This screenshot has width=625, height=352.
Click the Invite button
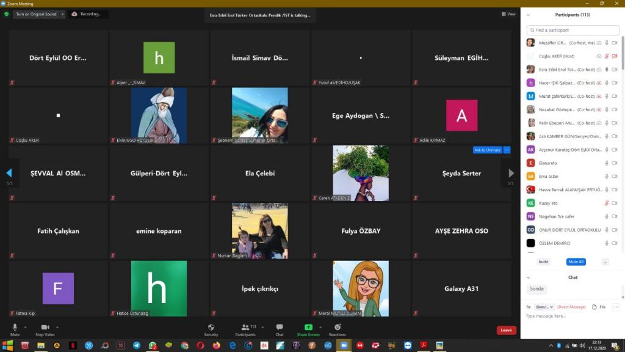(543, 262)
